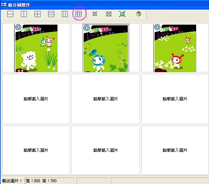
Task: Load image into middle-row center cell
Action: pos(106,99)
